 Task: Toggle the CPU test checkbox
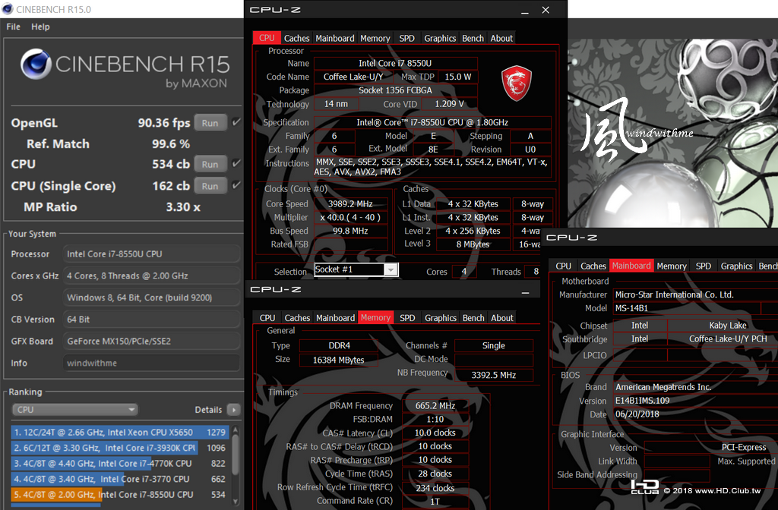point(237,163)
